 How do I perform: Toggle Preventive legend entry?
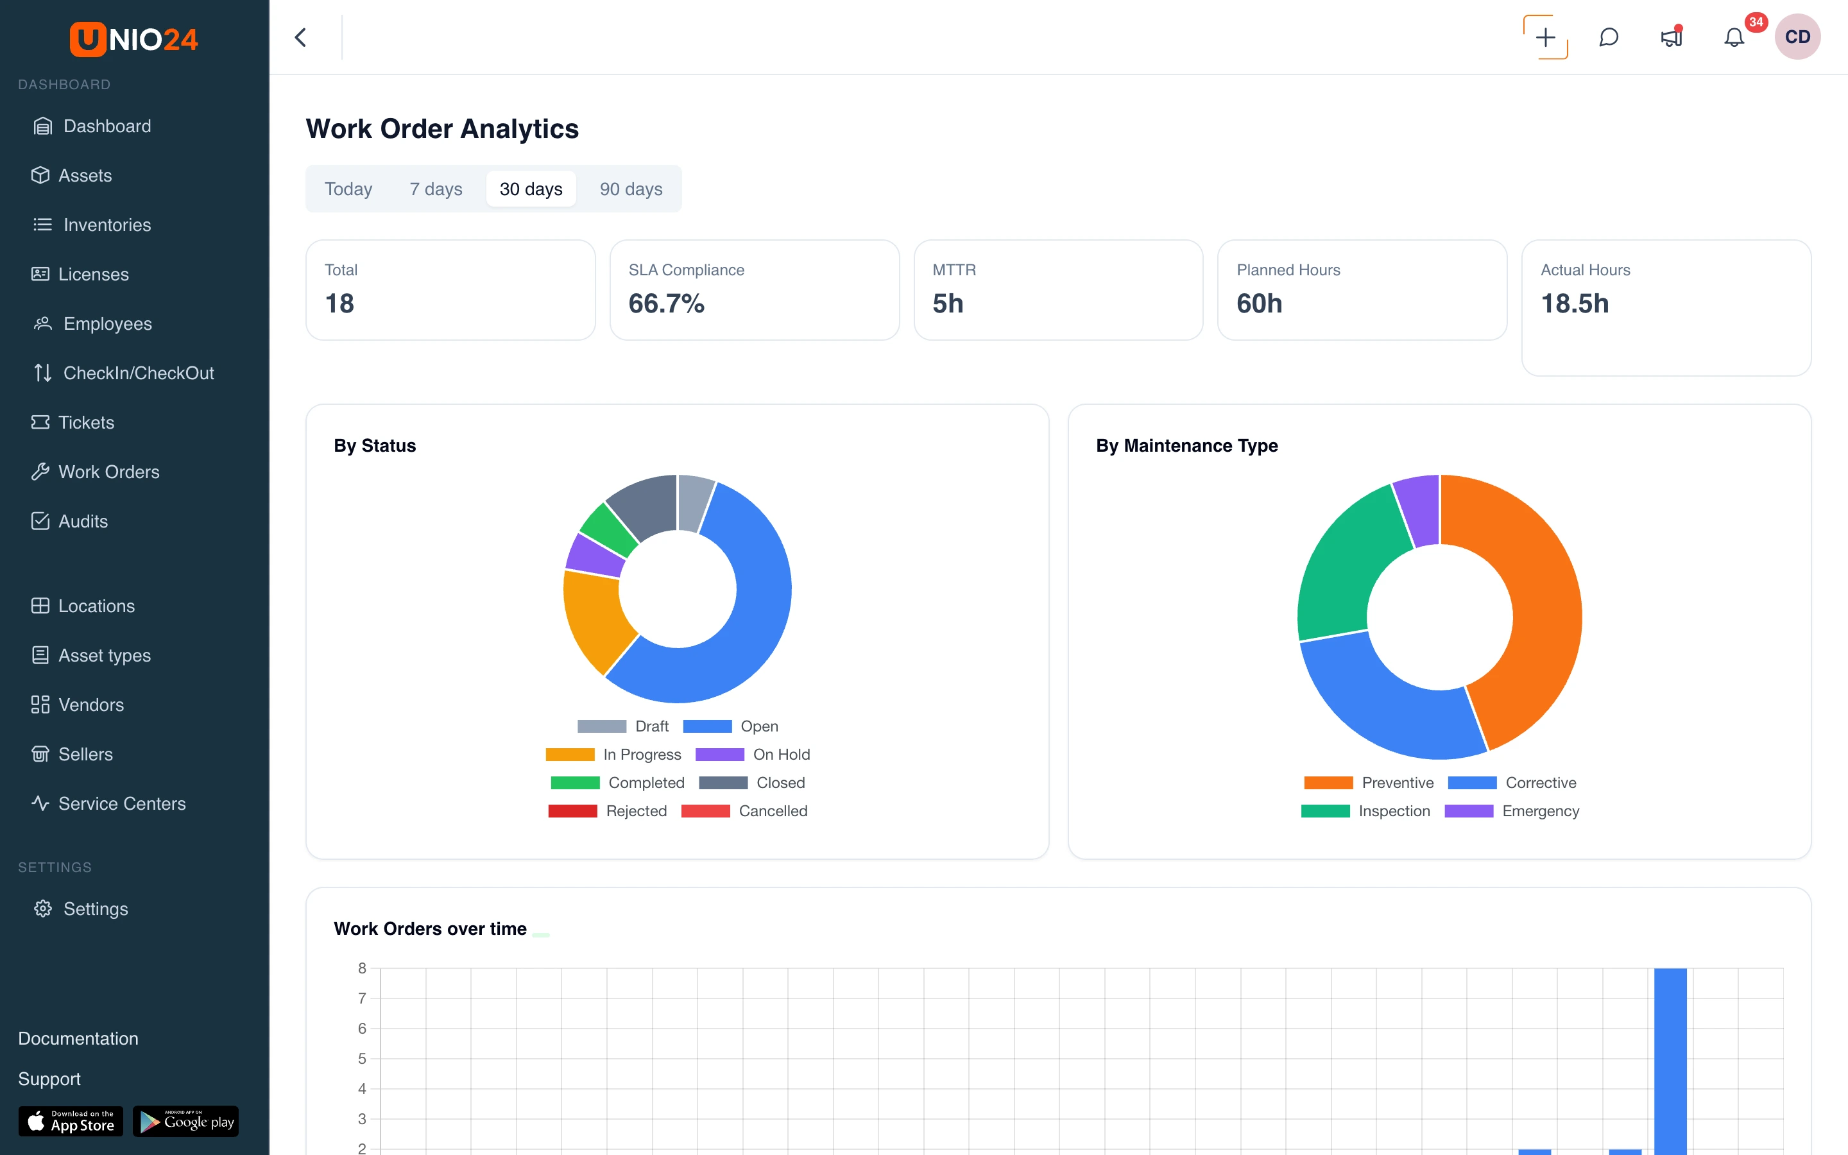[x=1369, y=782]
